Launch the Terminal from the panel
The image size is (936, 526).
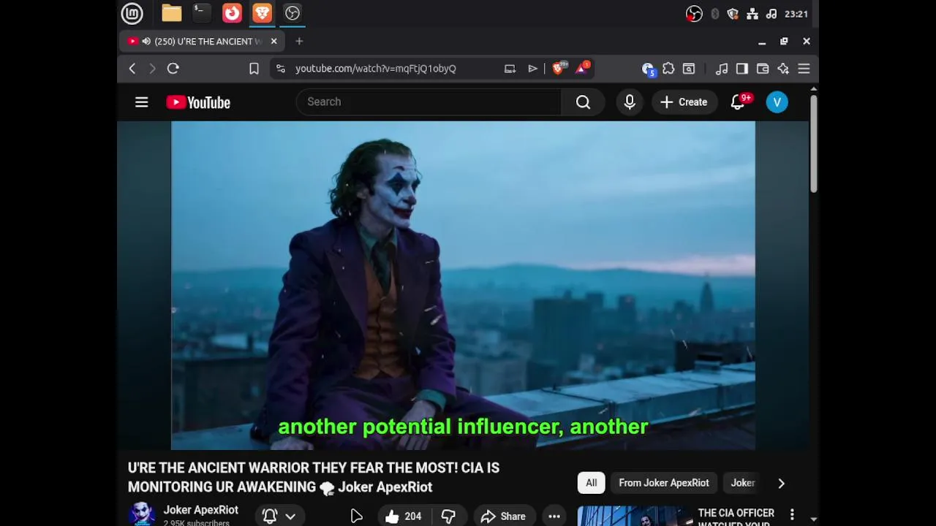tap(201, 13)
